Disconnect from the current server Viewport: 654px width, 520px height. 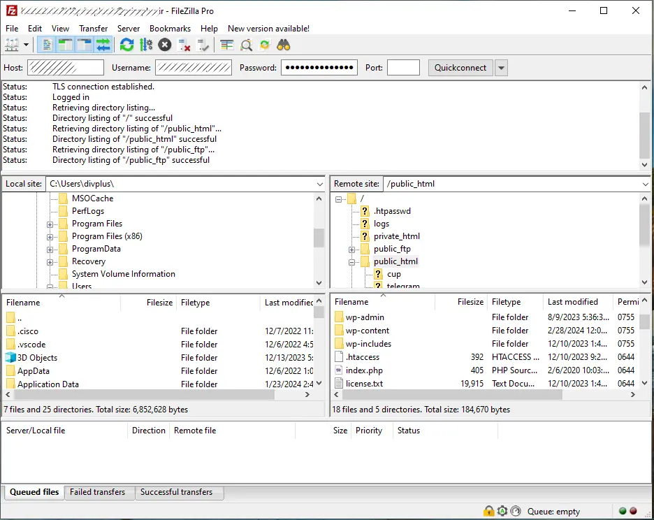(x=184, y=44)
